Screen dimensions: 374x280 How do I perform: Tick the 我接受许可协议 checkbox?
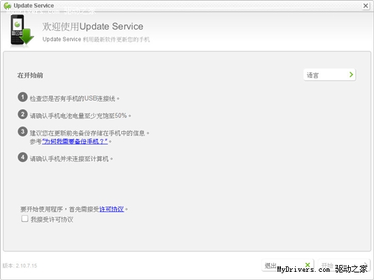click(24, 219)
